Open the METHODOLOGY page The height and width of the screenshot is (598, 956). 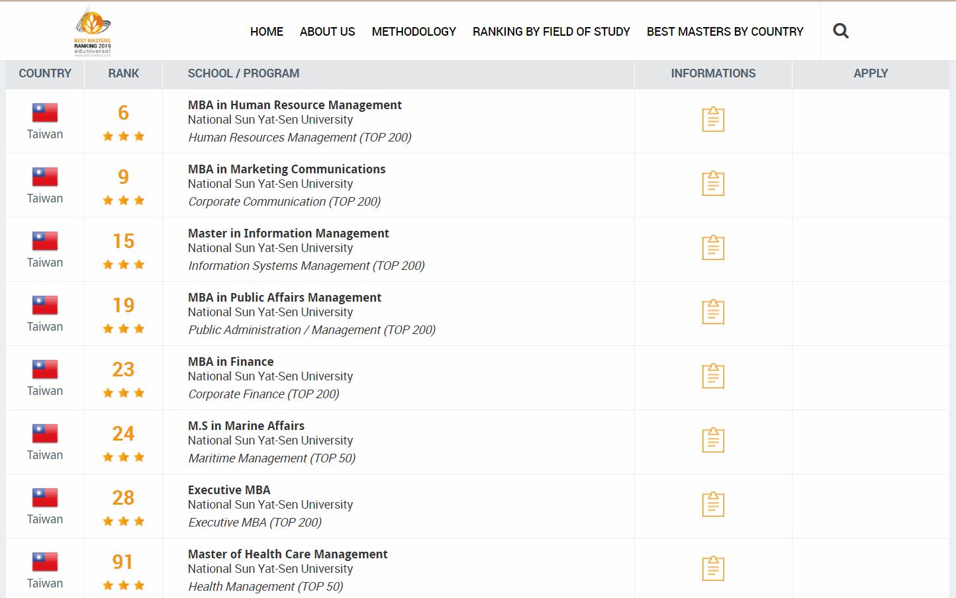[414, 32]
